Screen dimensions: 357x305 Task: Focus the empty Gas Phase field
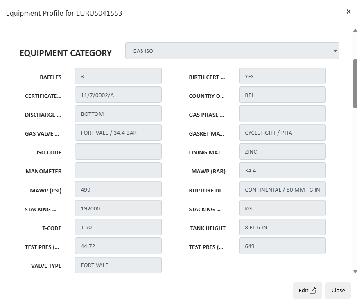coord(282,114)
